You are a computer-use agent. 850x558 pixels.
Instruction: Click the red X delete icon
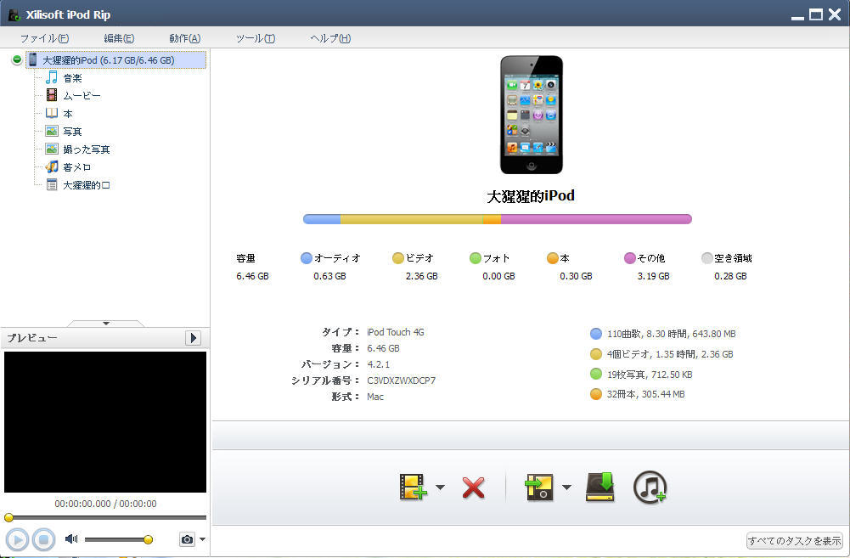pos(473,487)
